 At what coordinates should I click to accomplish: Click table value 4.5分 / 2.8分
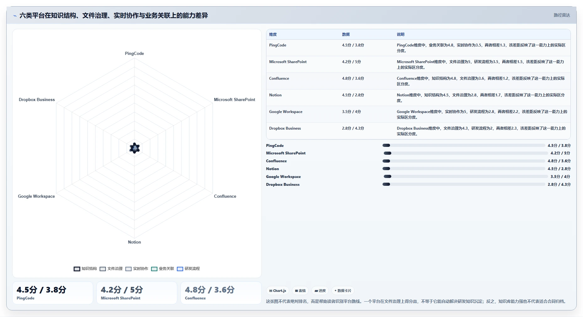[x=353, y=95]
